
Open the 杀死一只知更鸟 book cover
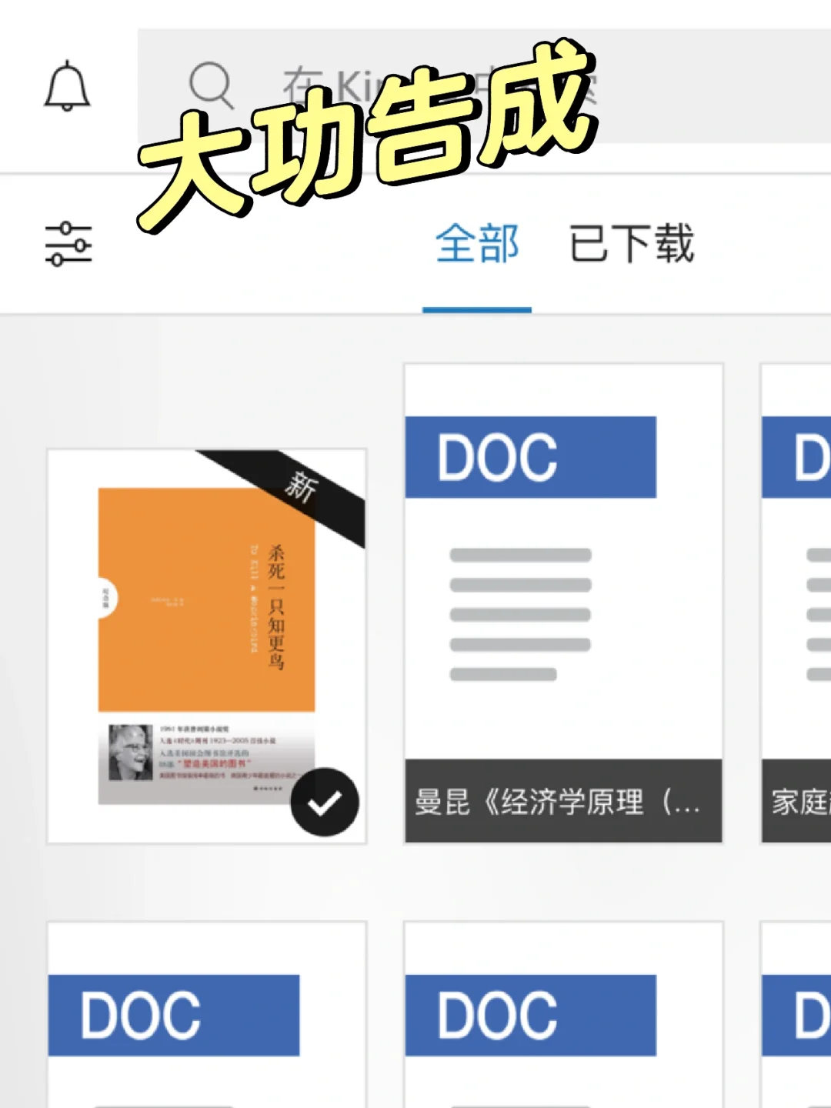(206, 646)
